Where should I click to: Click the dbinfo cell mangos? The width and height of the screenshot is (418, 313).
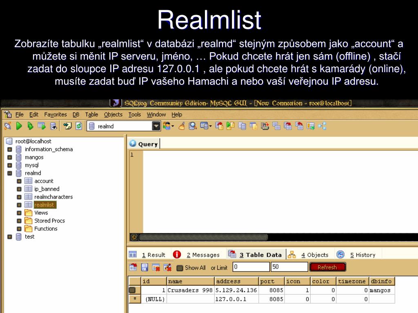[x=382, y=290]
